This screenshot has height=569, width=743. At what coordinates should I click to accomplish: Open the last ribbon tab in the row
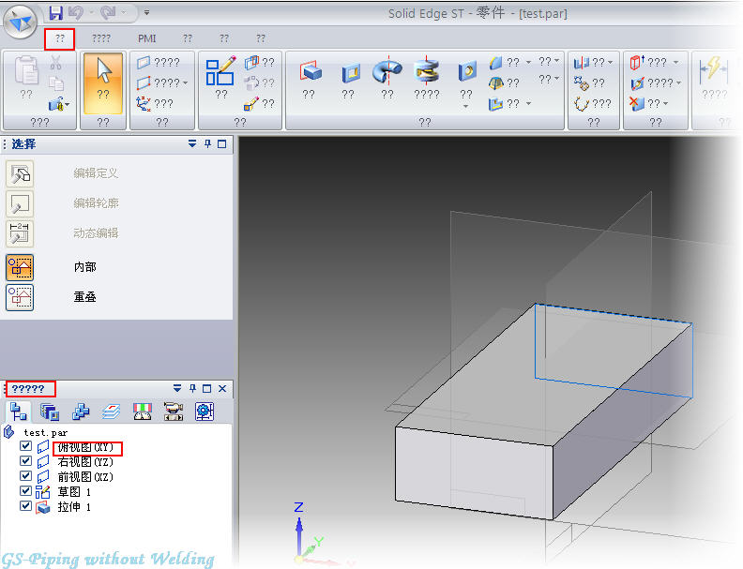(x=261, y=38)
